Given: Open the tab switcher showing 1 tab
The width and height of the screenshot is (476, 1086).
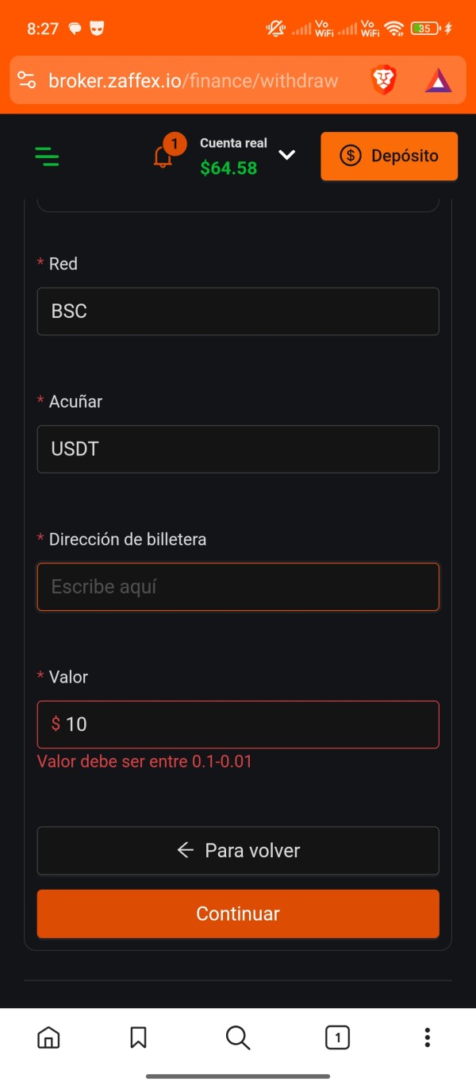Looking at the screenshot, I should 337,1037.
